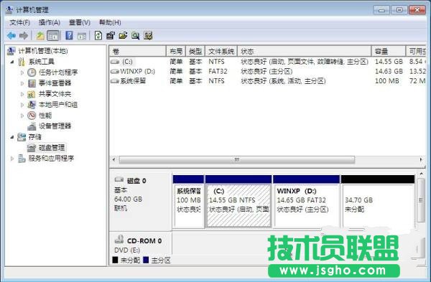This screenshot has height=282, width=431.
Task: Open 设备管理器 in the tree
Action: pos(55,126)
